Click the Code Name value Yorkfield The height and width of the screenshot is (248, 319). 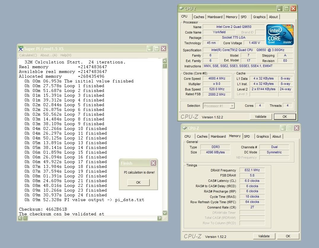pyautogui.click(x=219, y=32)
